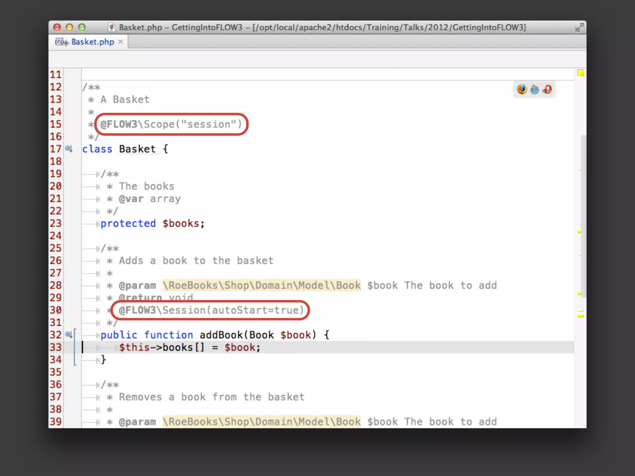This screenshot has height=476, width=635.
Task: Click overridden marker icon beside class Basket
Action: coord(69,149)
